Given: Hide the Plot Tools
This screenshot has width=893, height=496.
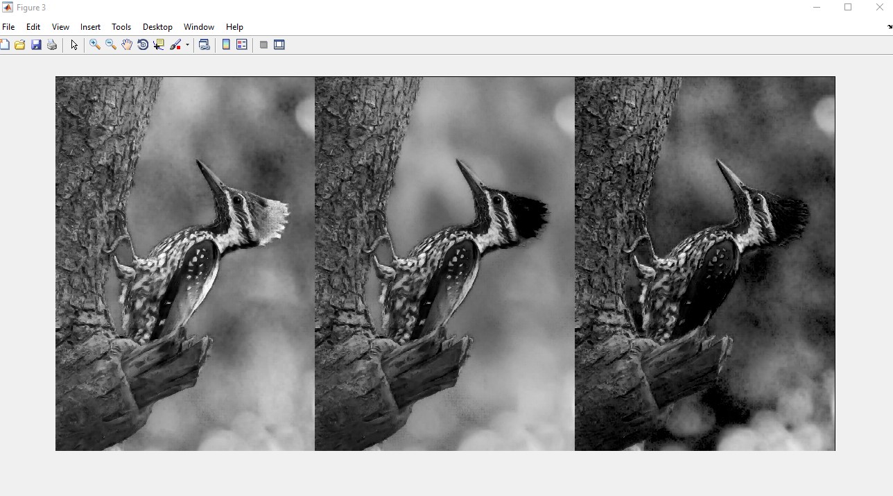Looking at the screenshot, I should [263, 44].
